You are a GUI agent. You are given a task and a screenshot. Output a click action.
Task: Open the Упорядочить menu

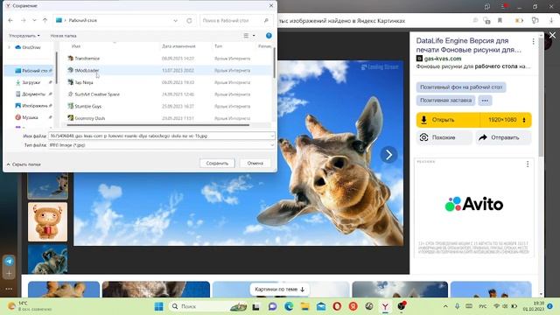click(24, 36)
